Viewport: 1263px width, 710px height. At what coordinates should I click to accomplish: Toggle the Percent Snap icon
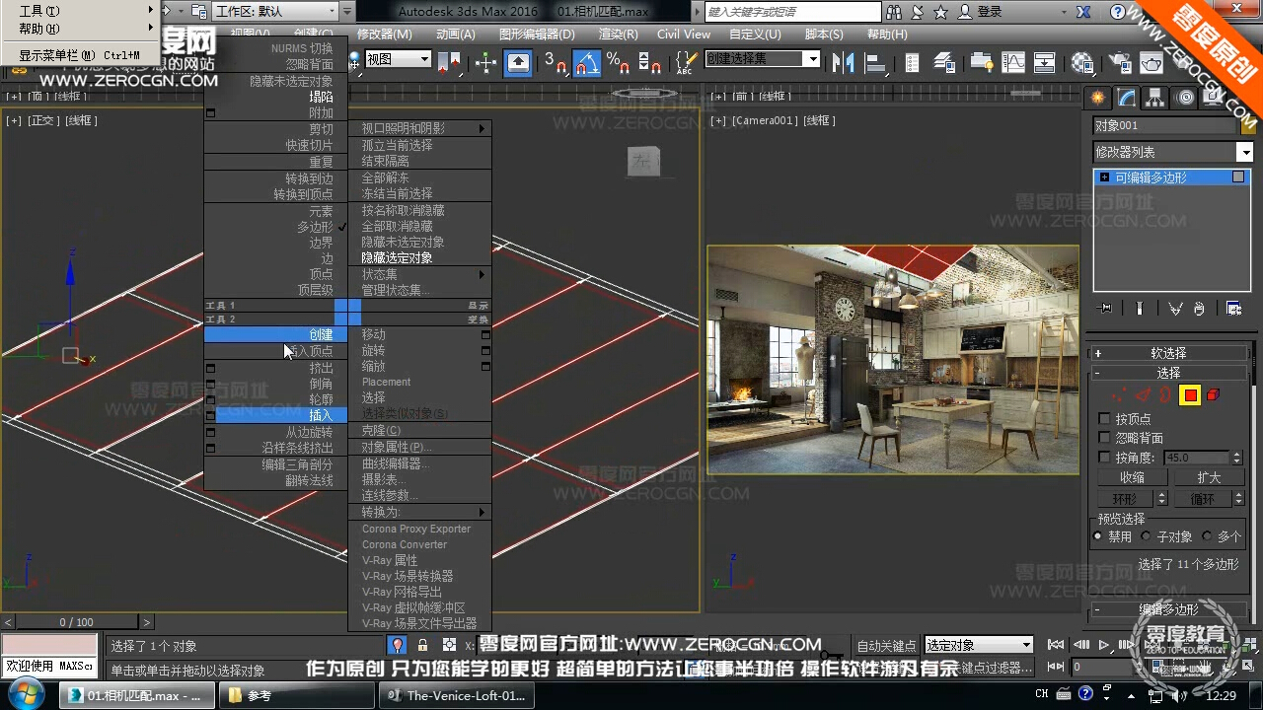tap(619, 62)
